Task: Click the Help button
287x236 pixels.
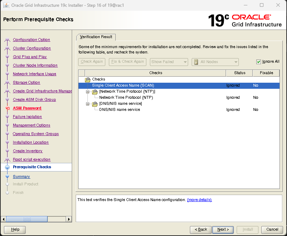Action: 15,230
